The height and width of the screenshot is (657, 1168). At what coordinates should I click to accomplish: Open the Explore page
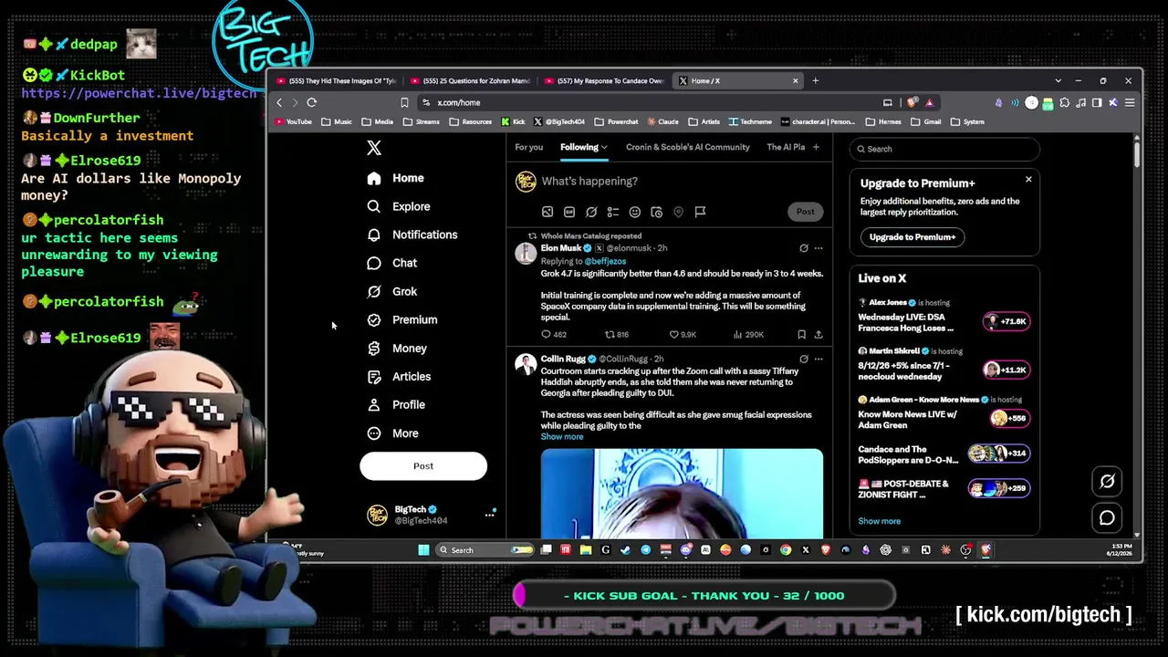tap(398, 206)
